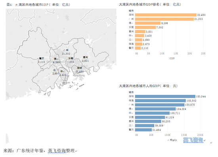
Task: Click the orange GDP bar for 广州
Action: click(x=164, y=19)
